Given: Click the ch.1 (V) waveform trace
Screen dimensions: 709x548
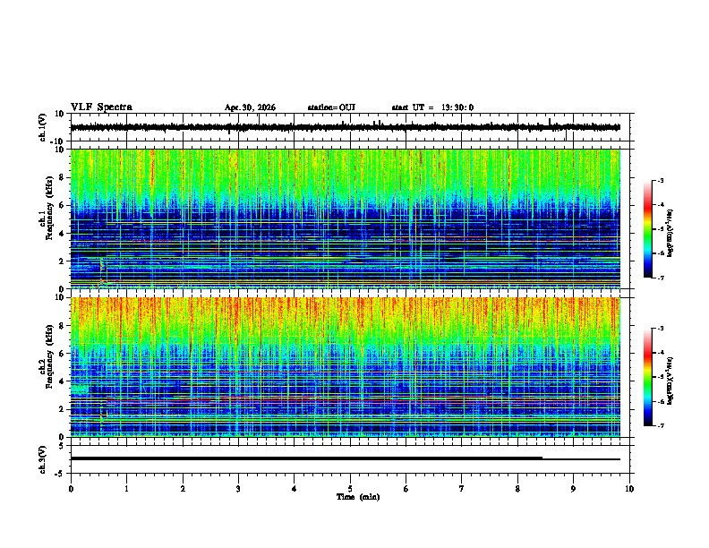Looking at the screenshot, I should (x=345, y=127).
